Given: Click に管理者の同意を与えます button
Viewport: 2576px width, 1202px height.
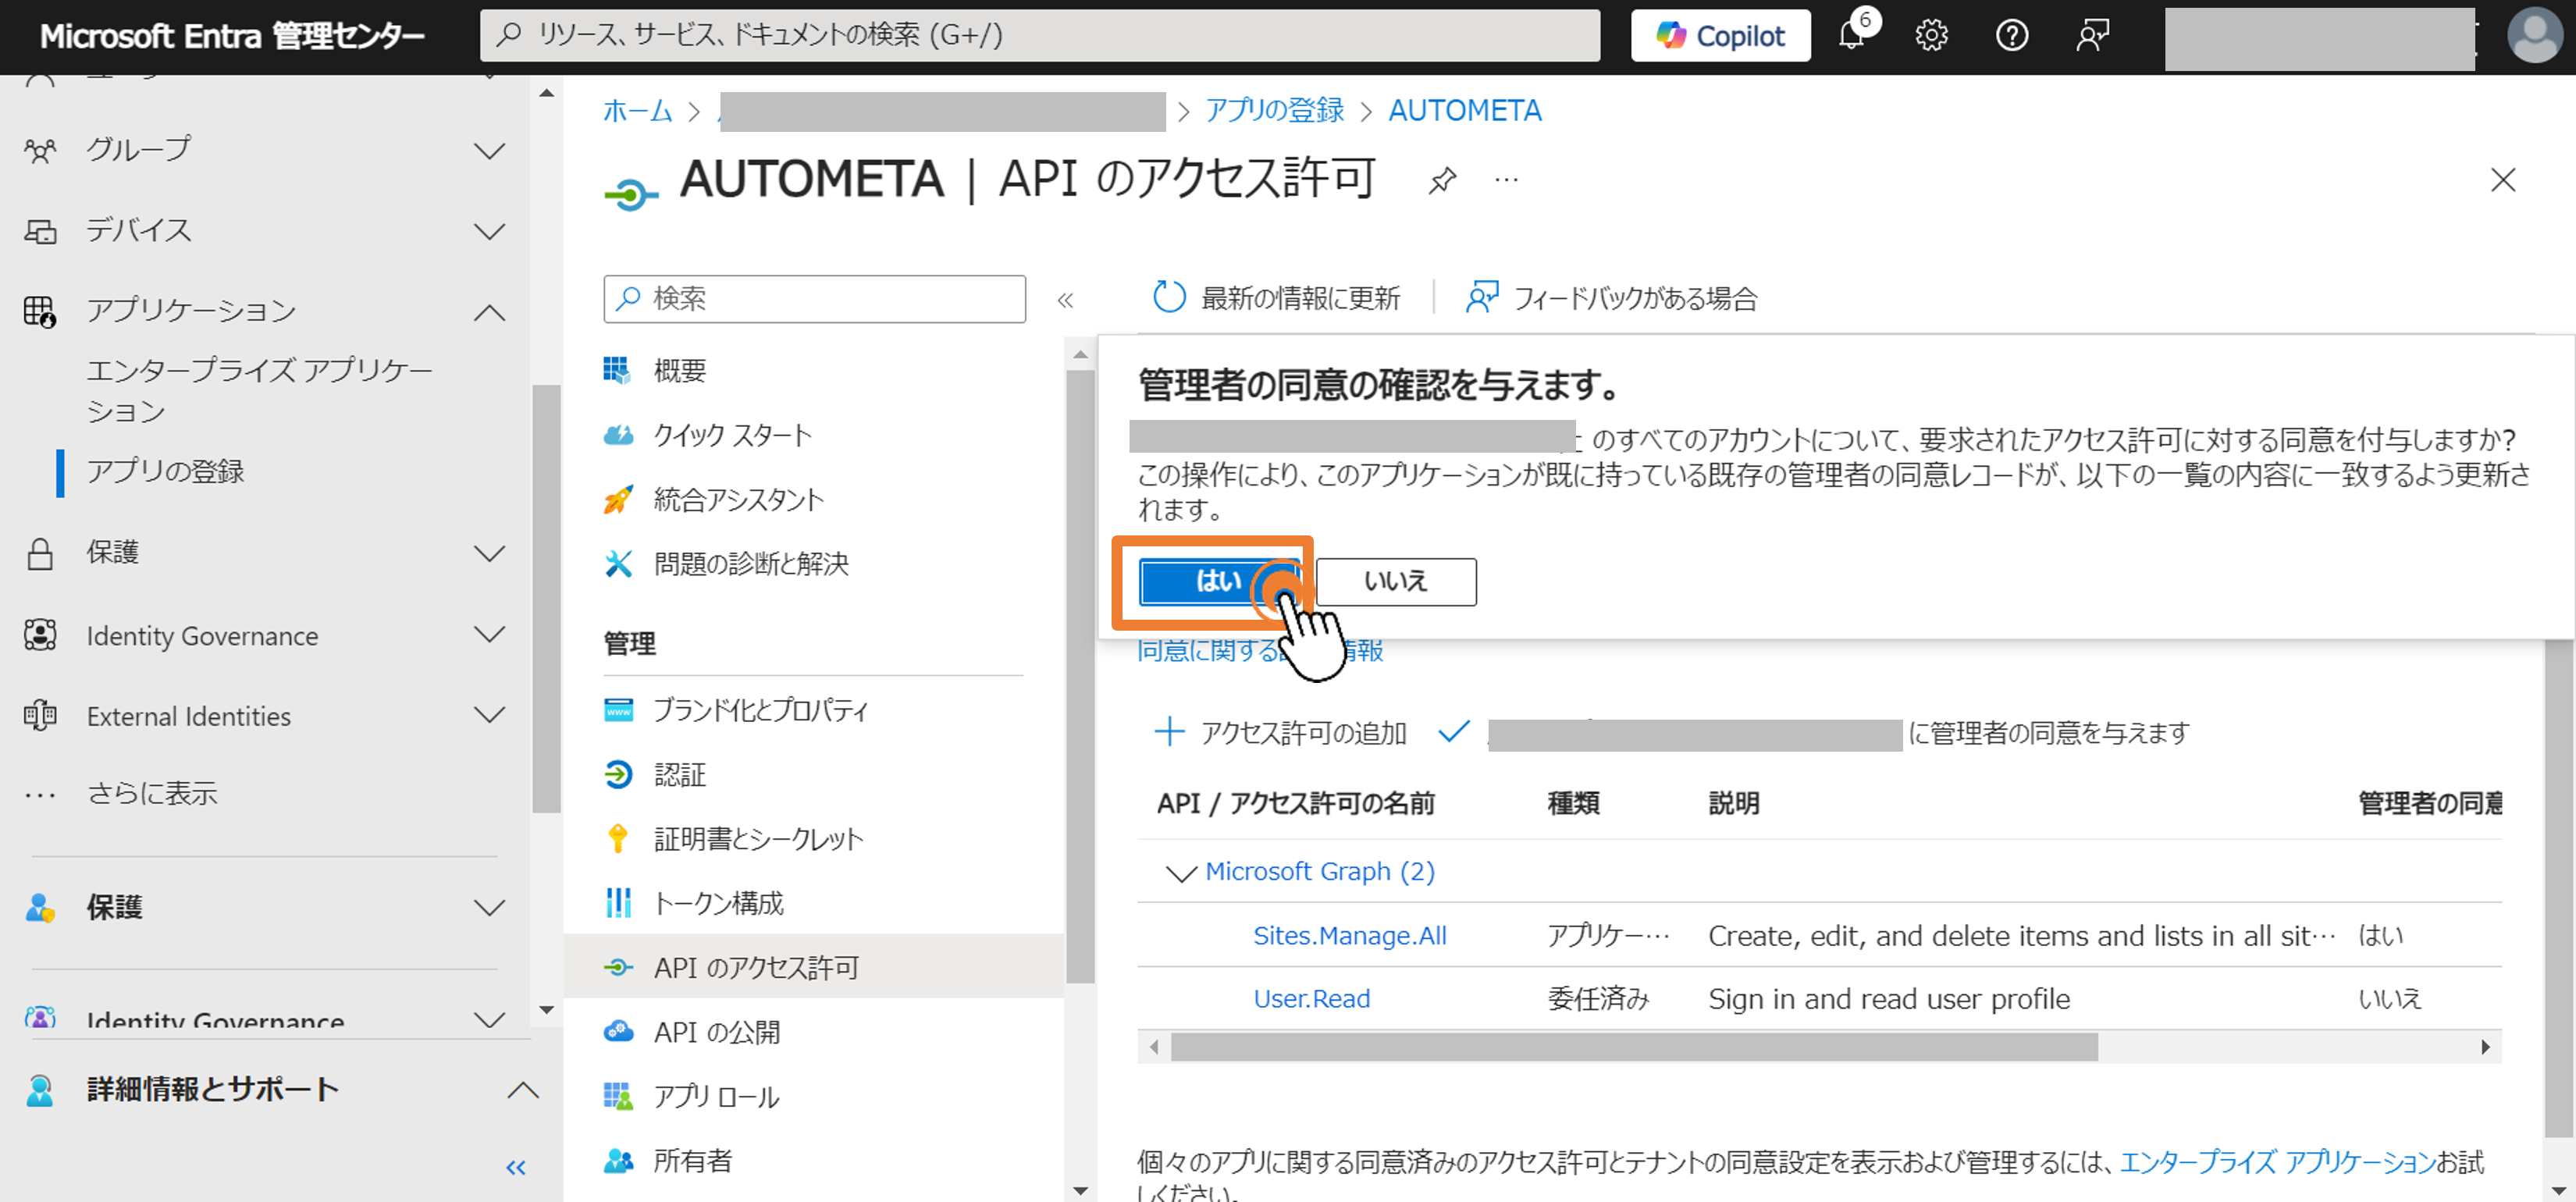Looking at the screenshot, I should [1813, 733].
